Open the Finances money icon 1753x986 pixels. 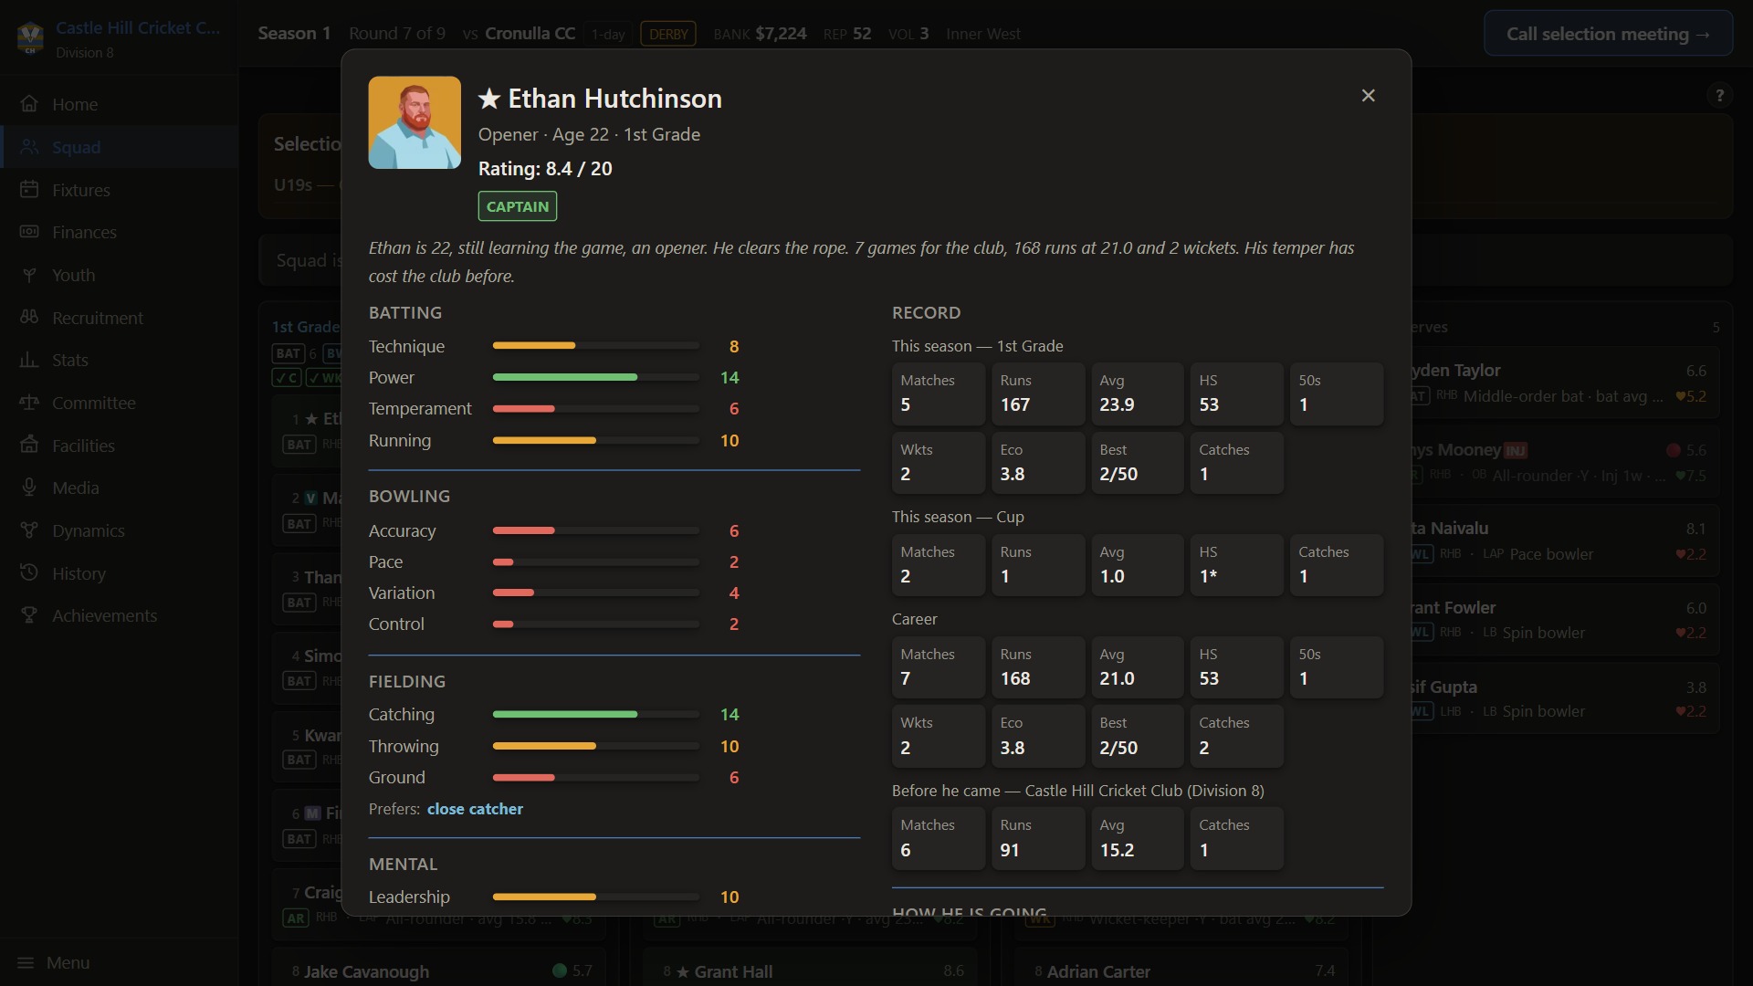click(x=29, y=232)
